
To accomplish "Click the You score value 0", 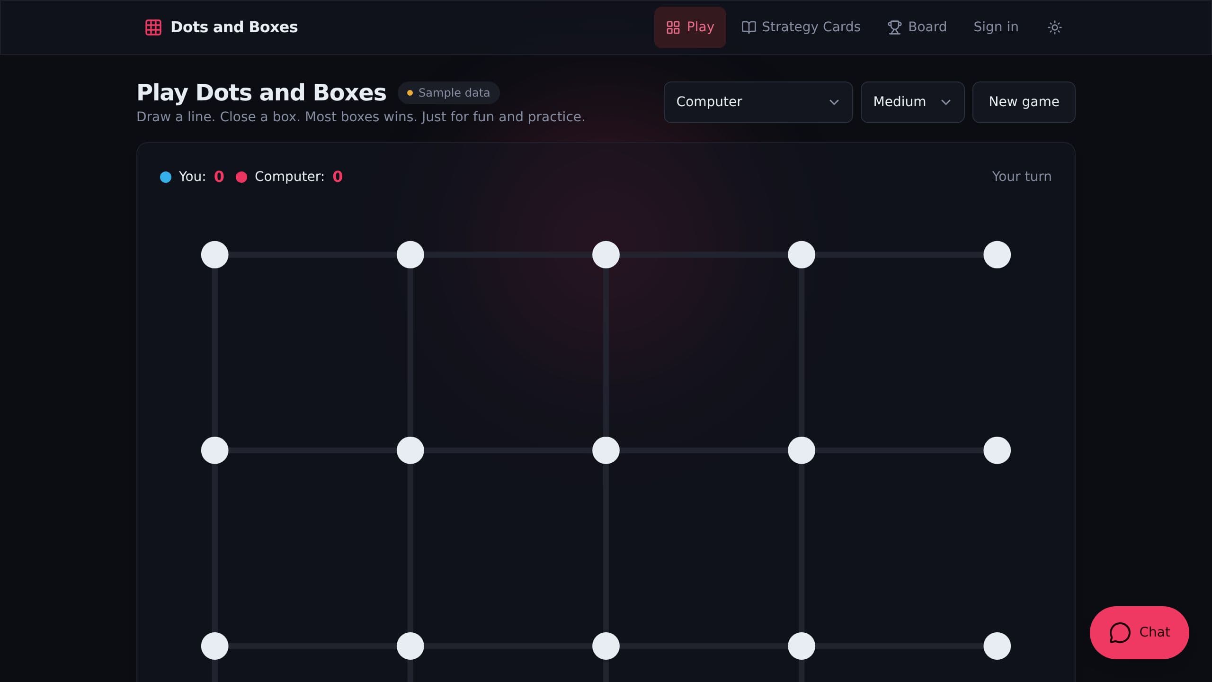I will point(219,177).
